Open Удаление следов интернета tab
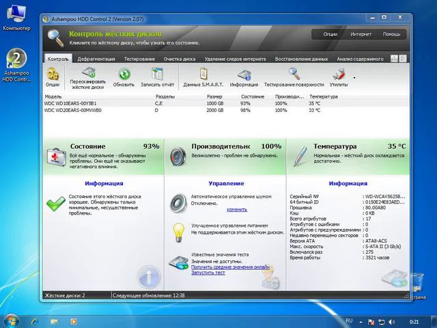 pyautogui.click(x=235, y=59)
